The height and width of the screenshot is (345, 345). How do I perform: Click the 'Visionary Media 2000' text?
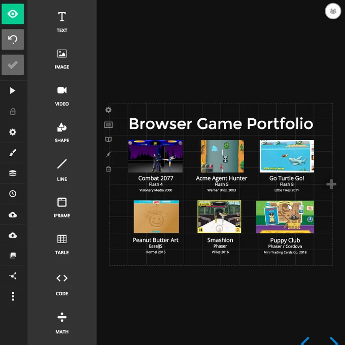tap(156, 190)
